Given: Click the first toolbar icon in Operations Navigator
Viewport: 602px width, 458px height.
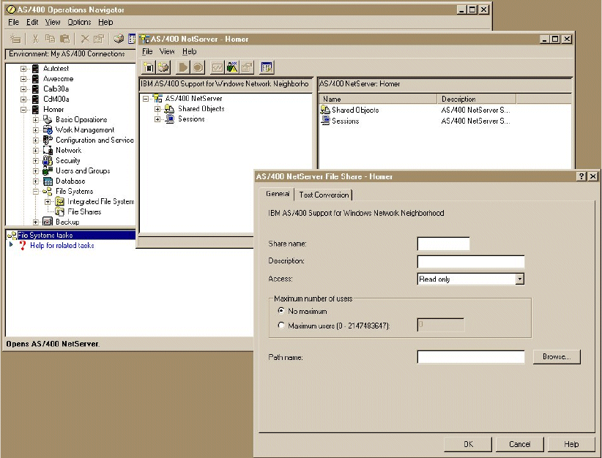Looking at the screenshot, I should 15,39.
